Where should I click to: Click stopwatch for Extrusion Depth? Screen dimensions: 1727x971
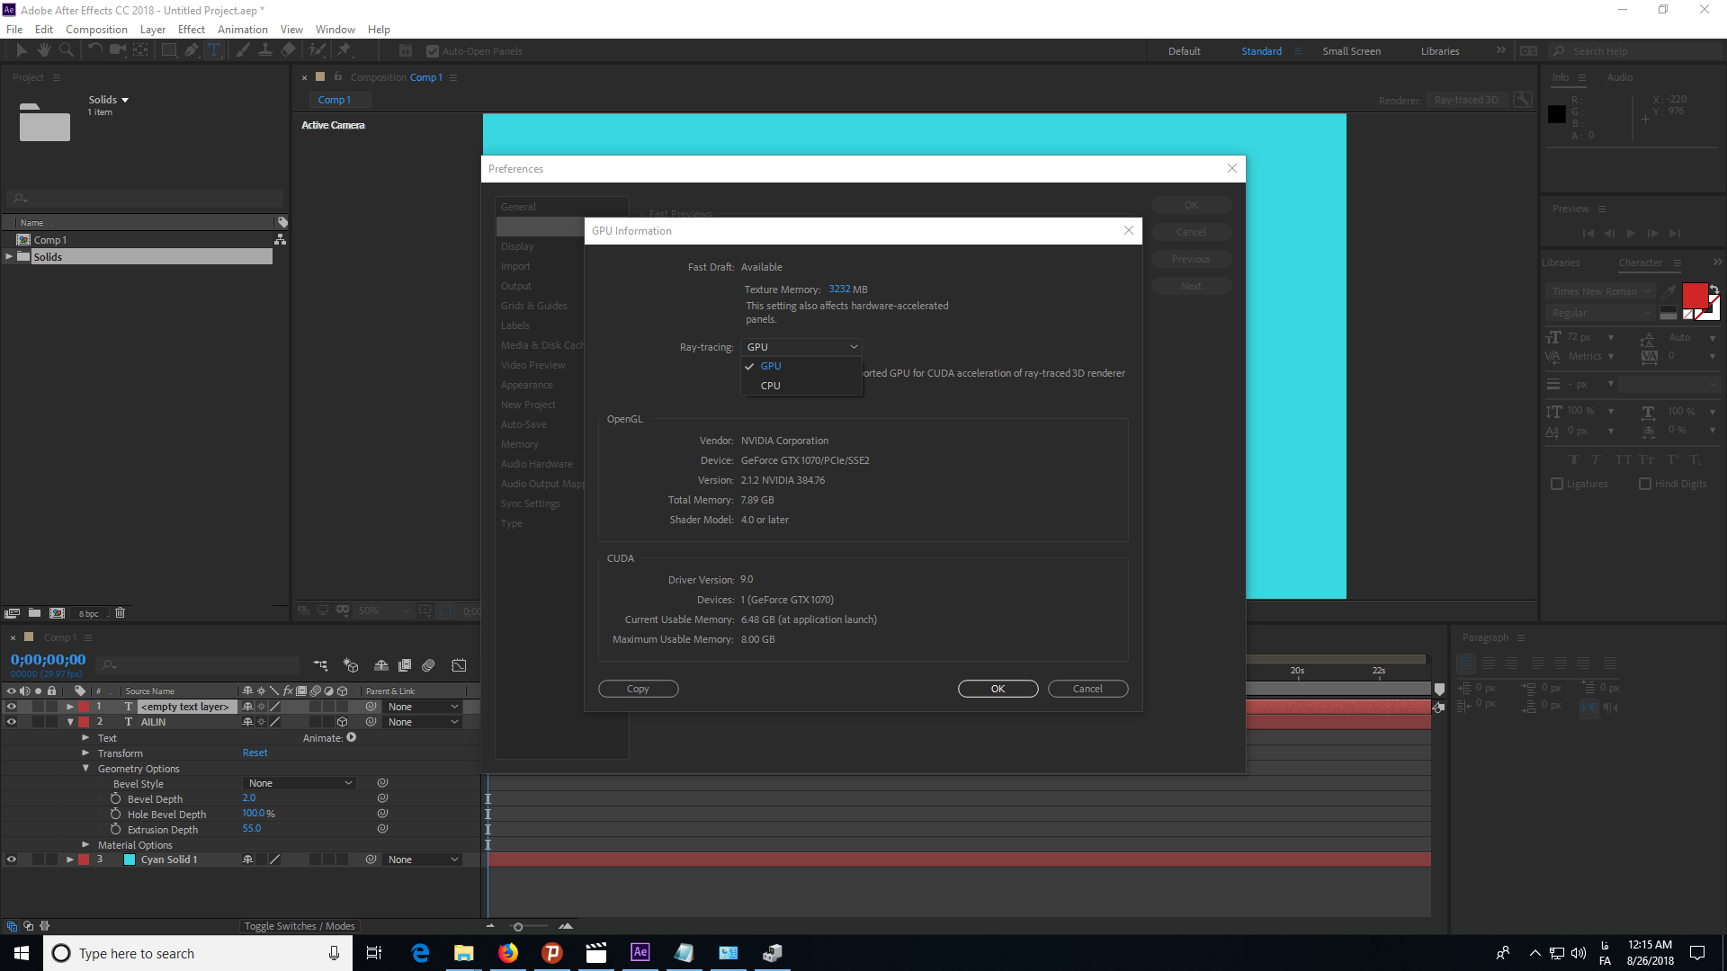click(x=115, y=829)
